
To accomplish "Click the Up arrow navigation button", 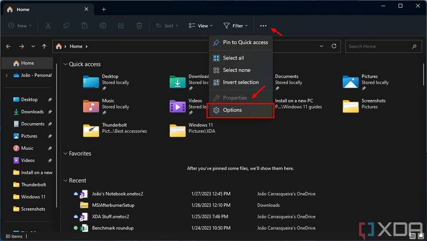I will [44, 46].
